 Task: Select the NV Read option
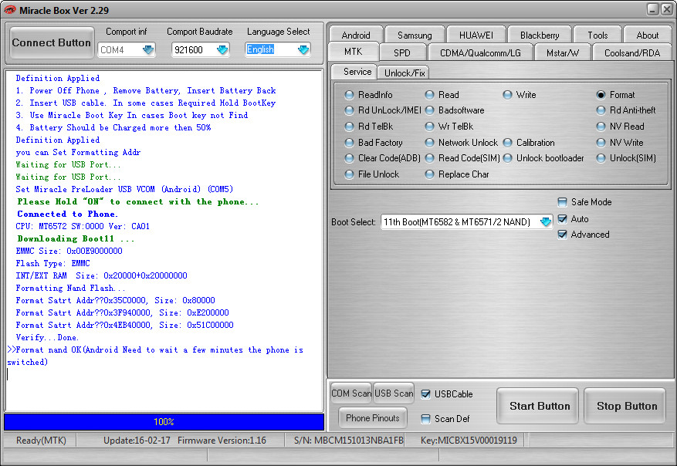coord(621,127)
